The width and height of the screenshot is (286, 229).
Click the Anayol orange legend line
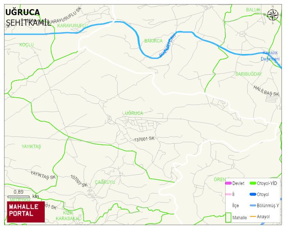pos(253,217)
